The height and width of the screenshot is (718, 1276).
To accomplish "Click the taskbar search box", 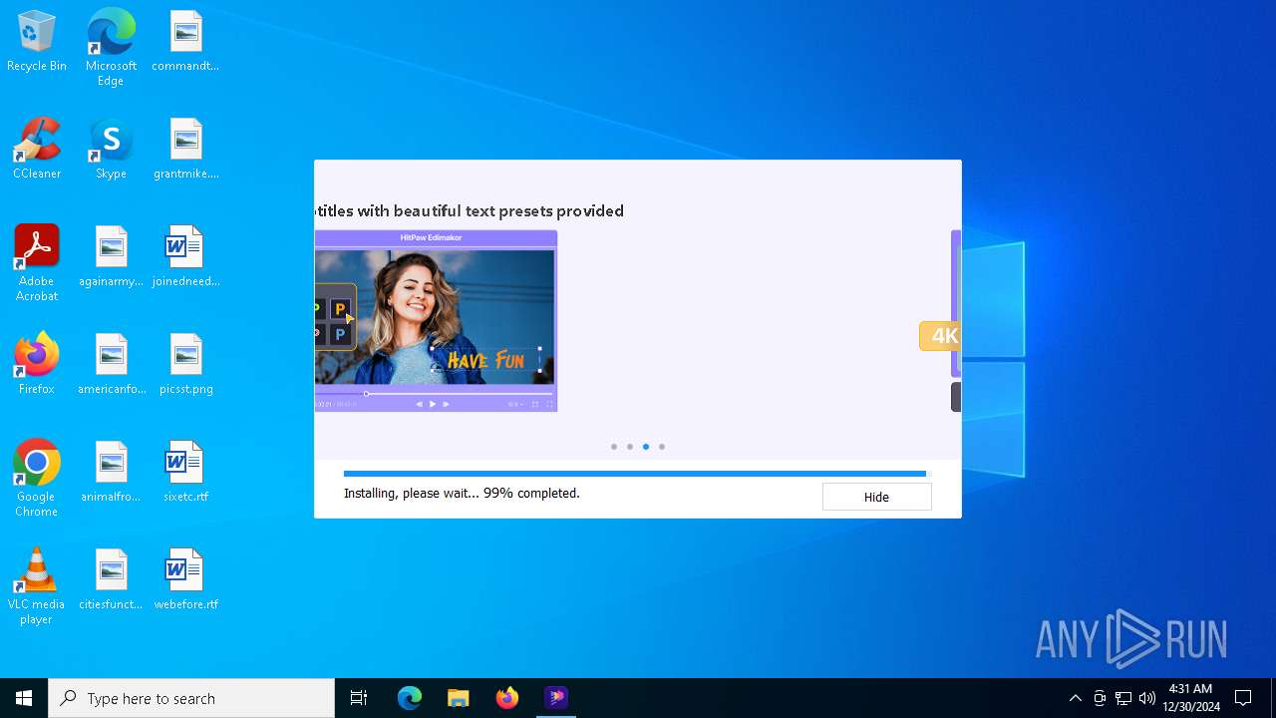I will tap(191, 698).
